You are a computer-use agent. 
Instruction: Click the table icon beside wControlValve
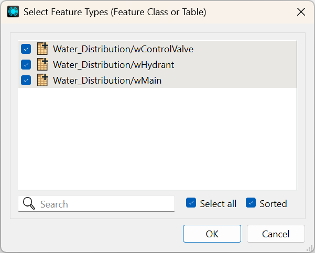coord(42,49)
